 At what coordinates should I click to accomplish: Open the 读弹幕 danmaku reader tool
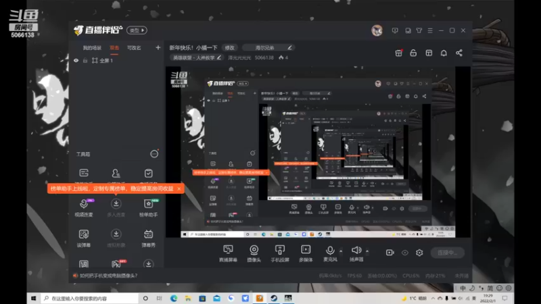pos(84,238)
